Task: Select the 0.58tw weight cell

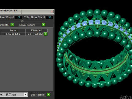Action: [x=38, y=34]
